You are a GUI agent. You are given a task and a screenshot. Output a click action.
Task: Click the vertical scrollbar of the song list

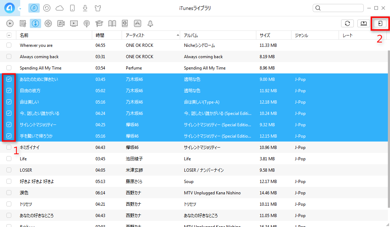(x=389, y=129)
